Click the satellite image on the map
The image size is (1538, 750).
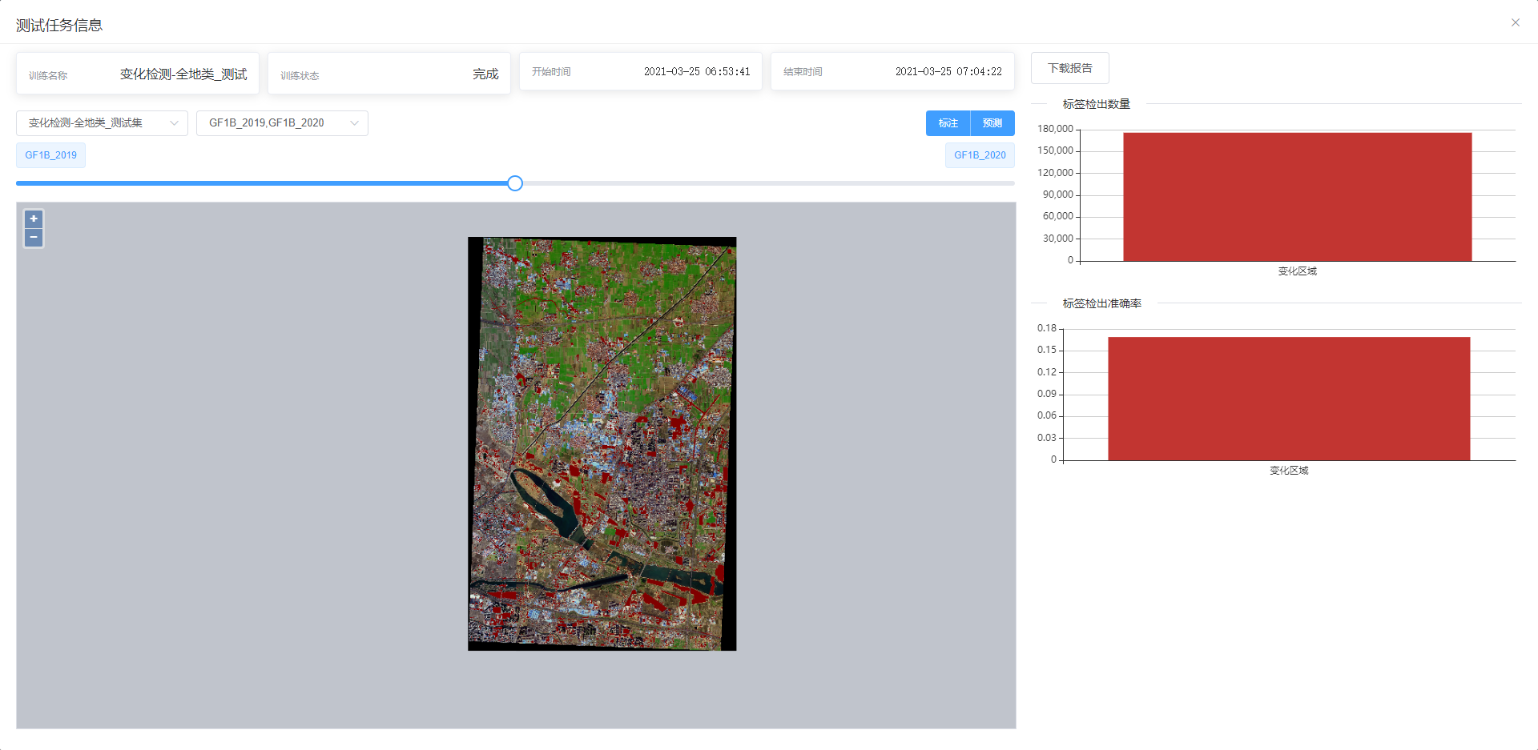[602, 443]
